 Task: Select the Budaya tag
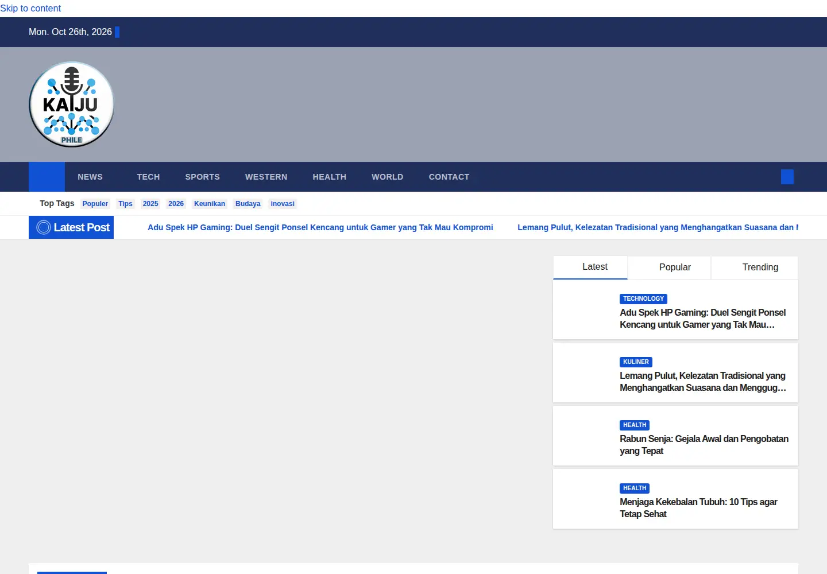tap(248, 204)
